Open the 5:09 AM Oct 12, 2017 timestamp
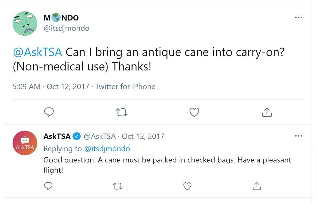 coord(51,87)
